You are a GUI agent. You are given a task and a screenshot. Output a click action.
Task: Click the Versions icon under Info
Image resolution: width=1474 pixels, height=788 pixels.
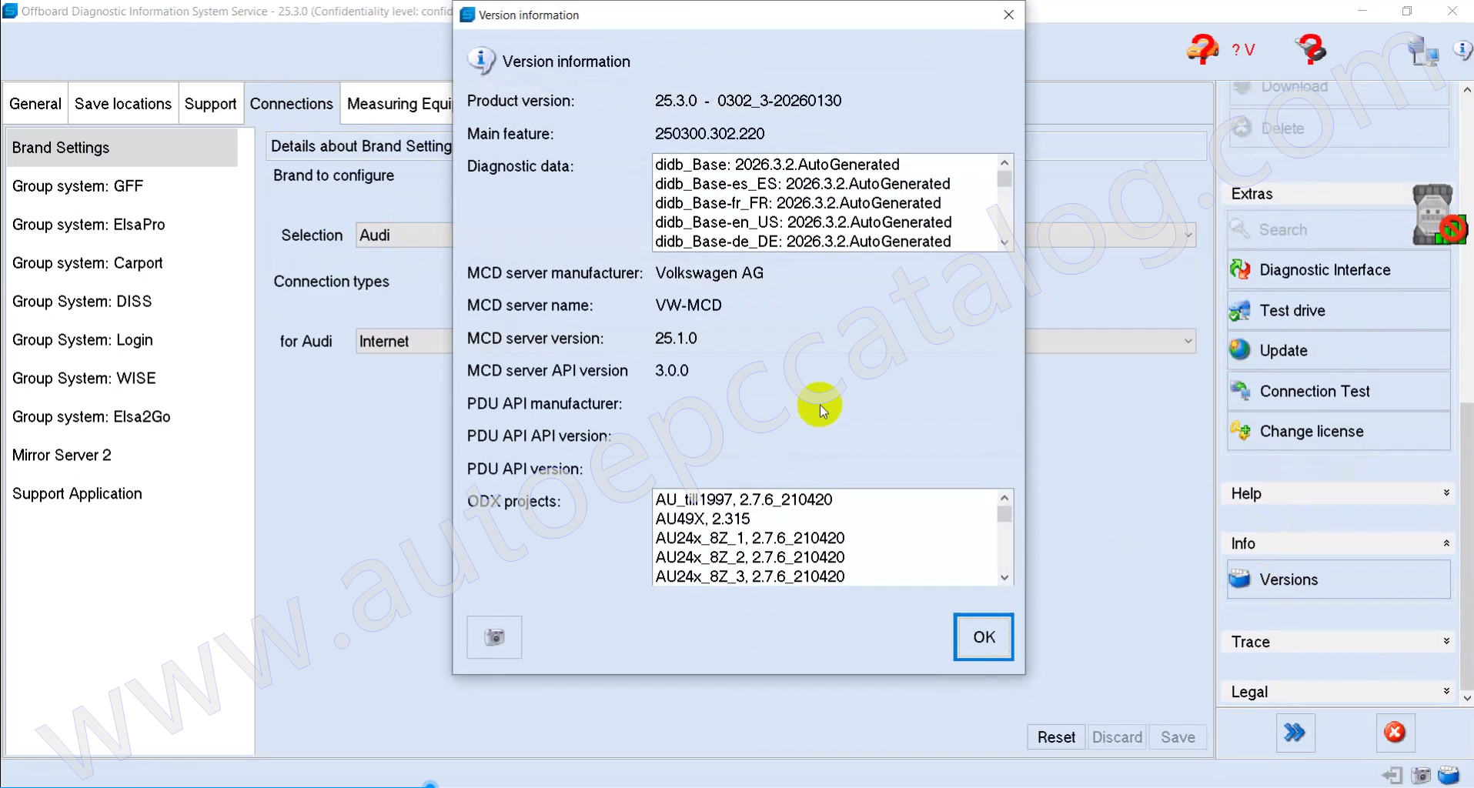coord(1240,579)
